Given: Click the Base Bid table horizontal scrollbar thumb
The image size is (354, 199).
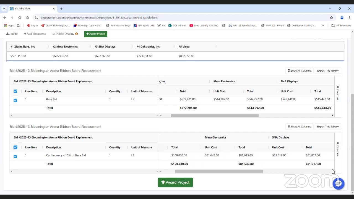Looking at the screenshot, I should tap(215, 116).
